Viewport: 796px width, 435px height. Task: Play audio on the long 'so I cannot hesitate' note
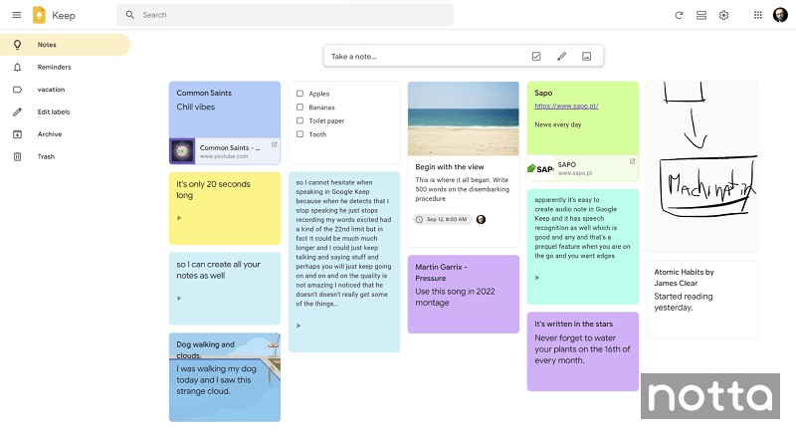pos(298,326)
